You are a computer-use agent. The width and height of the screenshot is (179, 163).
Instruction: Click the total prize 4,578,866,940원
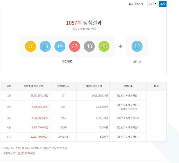tap(40, 118)
